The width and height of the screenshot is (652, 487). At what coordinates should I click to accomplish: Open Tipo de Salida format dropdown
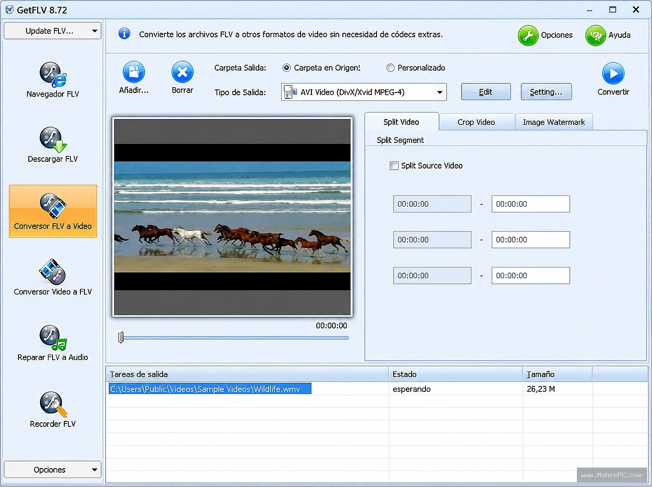click(440, 92)
